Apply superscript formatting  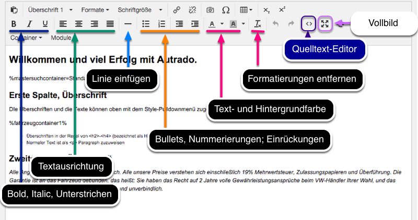coord(282,10)
